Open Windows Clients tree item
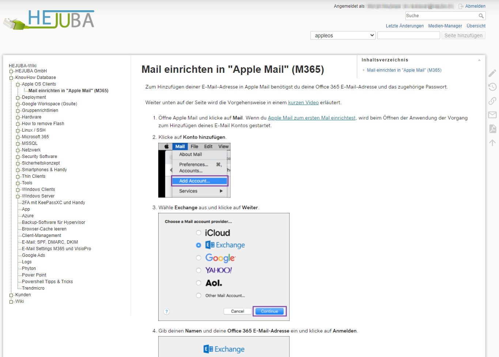Screen dimensions: 499x357 [38, 189]
